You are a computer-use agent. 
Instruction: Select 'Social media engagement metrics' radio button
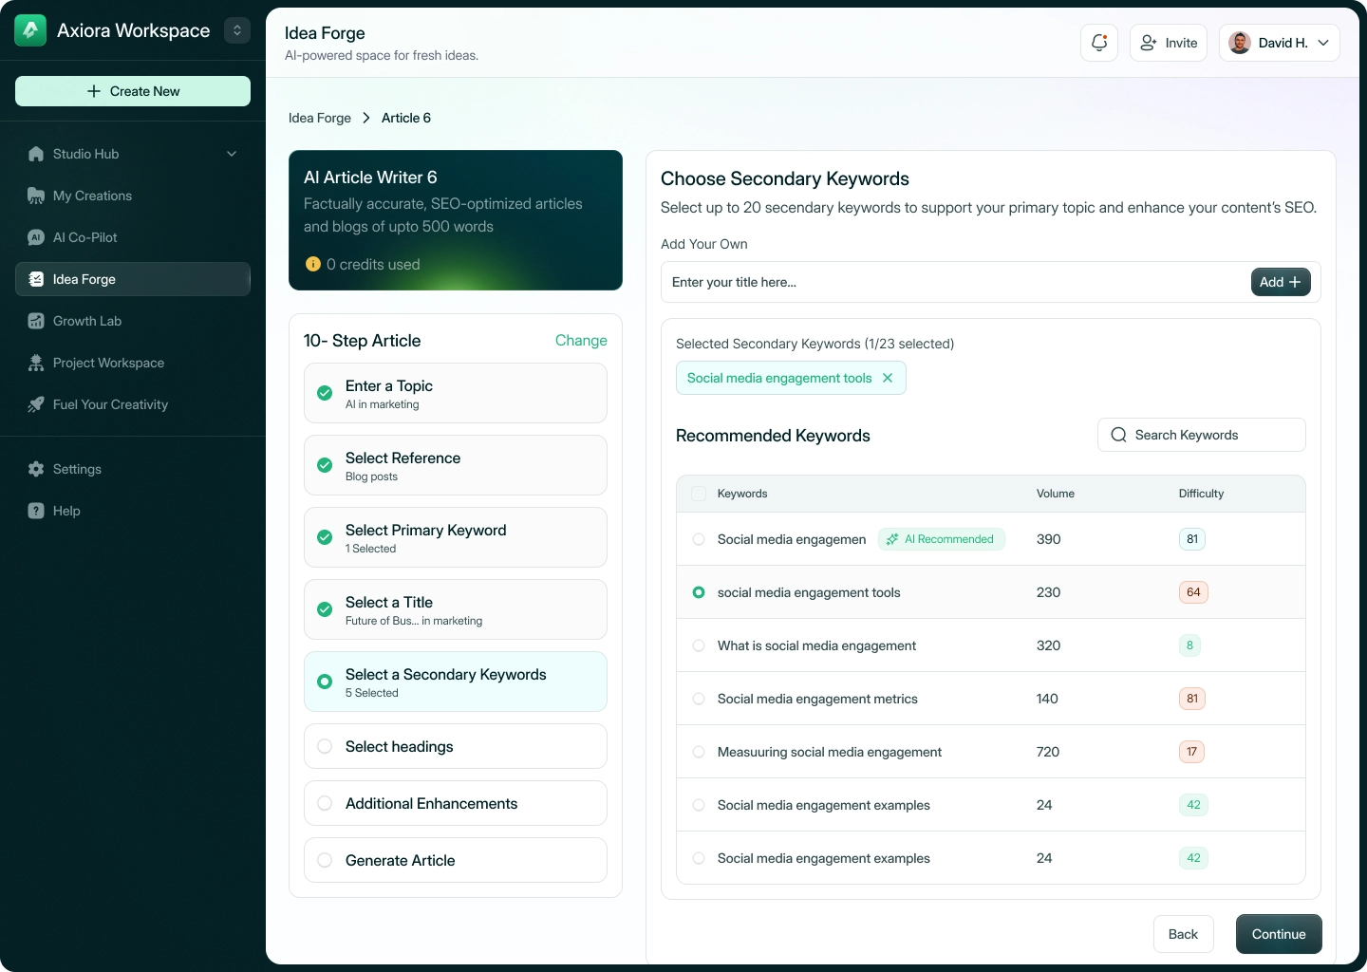(699, 699)
